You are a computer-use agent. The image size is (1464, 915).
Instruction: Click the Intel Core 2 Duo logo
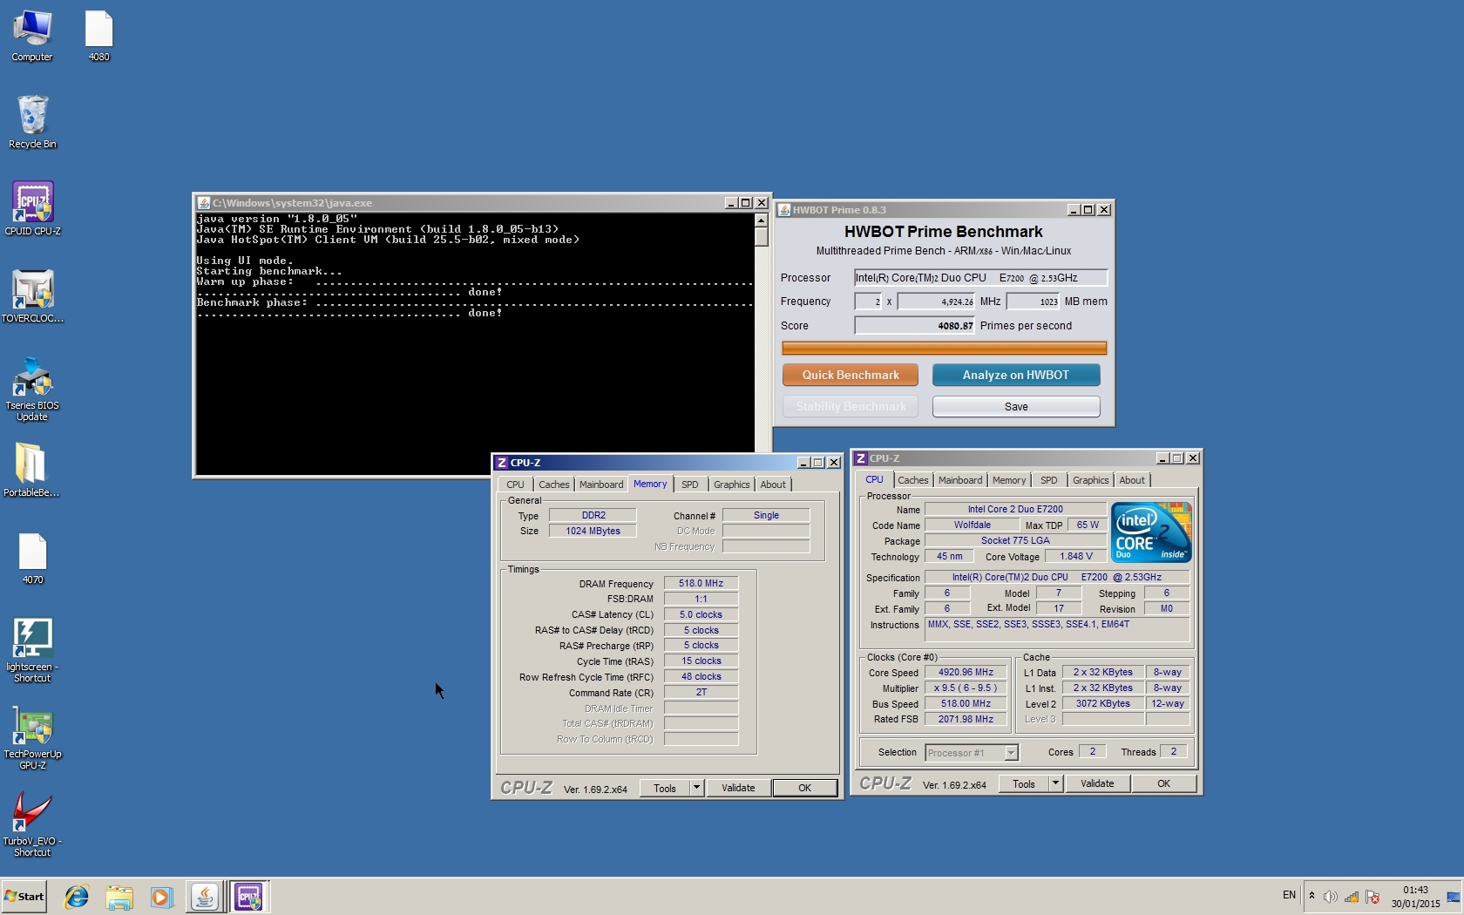click(1151, 532)
